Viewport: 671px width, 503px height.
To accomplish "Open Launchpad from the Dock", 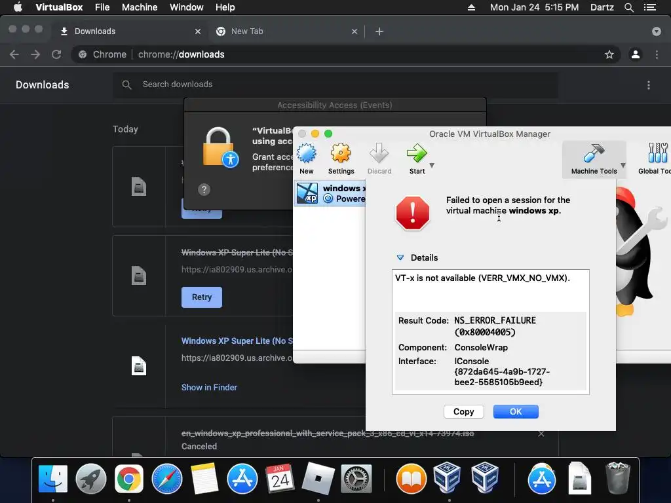I will click(x=90, y=479).
